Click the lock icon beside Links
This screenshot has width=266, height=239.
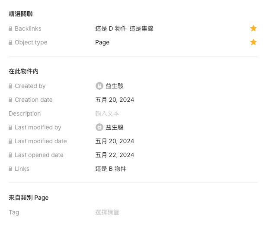tap(10, 169)
